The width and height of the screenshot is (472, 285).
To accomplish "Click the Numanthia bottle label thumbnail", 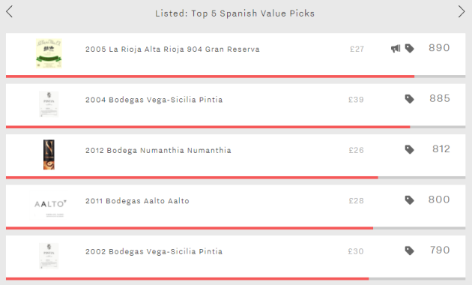I will (x=49, y=154).
